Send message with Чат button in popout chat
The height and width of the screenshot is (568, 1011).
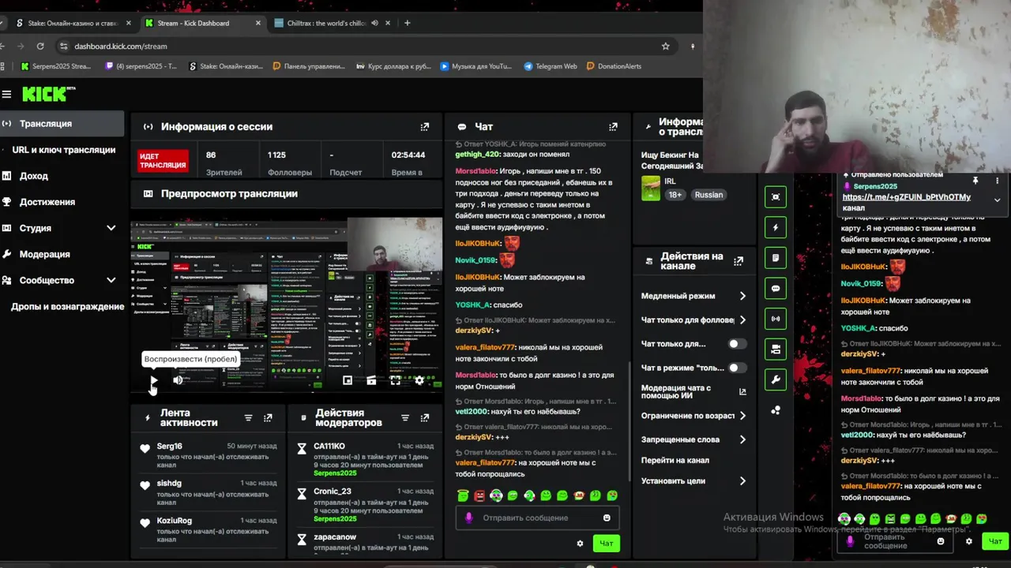coord(995,541)
